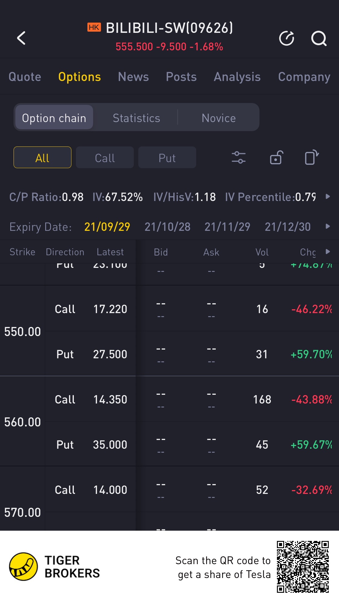Tap the Tiger Brokers logo

coord(24,567)
